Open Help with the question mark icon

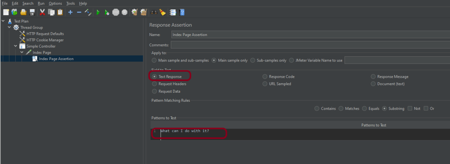click(x=182, y=12)
